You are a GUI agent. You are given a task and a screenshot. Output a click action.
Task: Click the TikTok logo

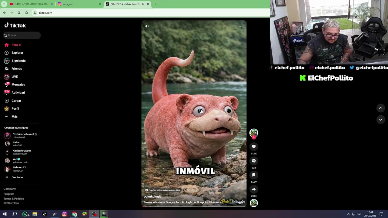pyautogui.click(x=15, y=25)
